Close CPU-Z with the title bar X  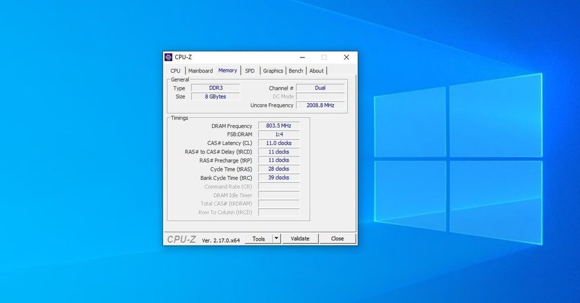pyautogui.click(x=347, y=57)
